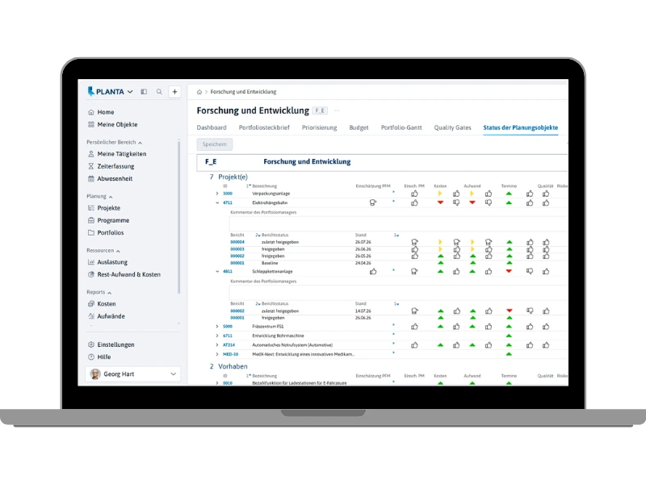This screenshot has height=484, width=646.
Task: Open Hilfe help item
Action: [x=99, y=357]
